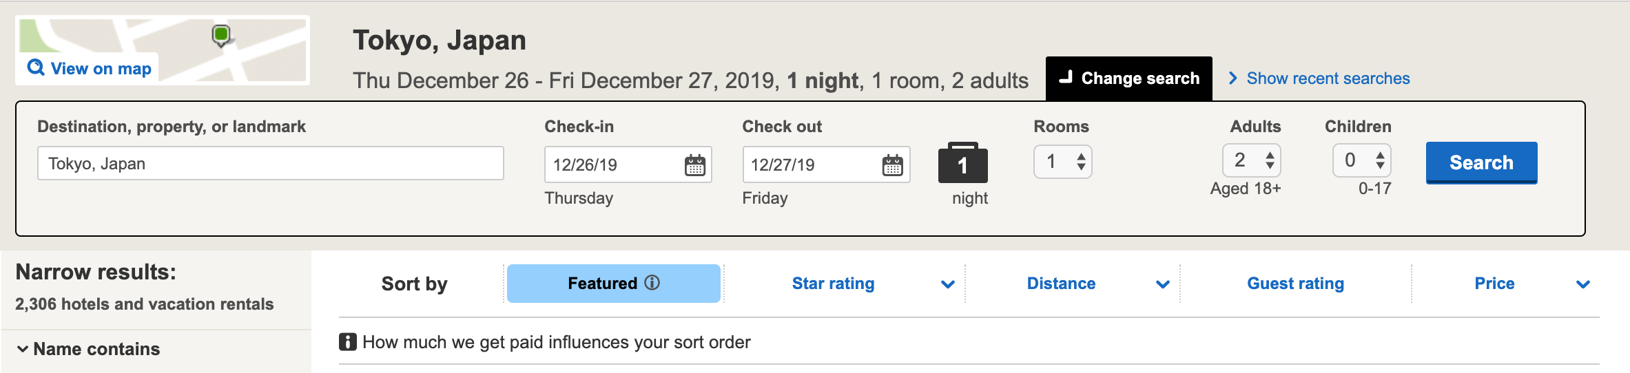Viewport: 1630px width, 373px height.
Task: Click the Change search button
Action: coord(1128,78)
